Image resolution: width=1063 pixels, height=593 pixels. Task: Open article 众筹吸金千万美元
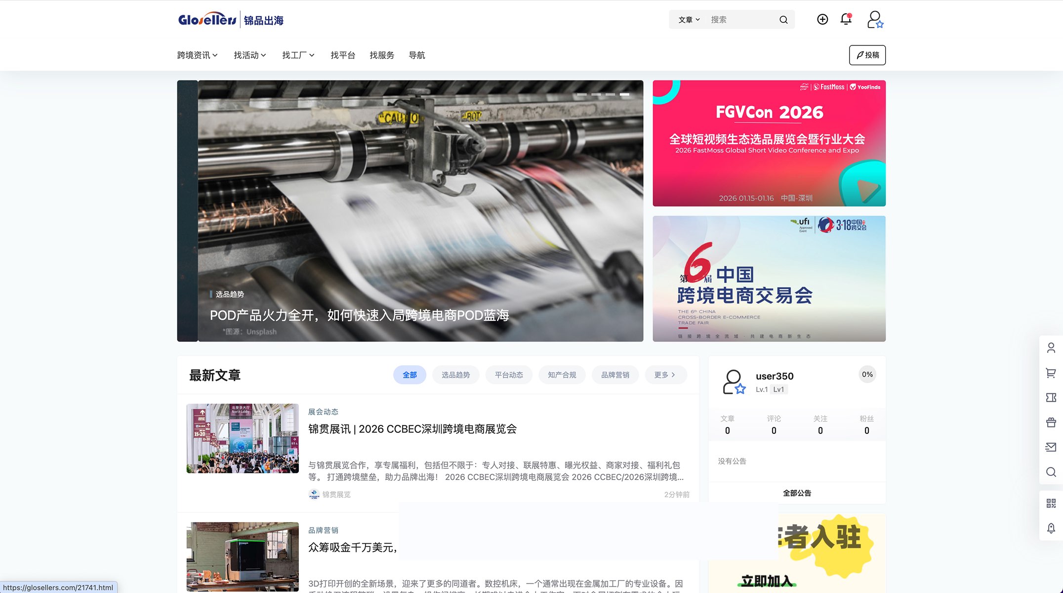(x=353, y=548)
